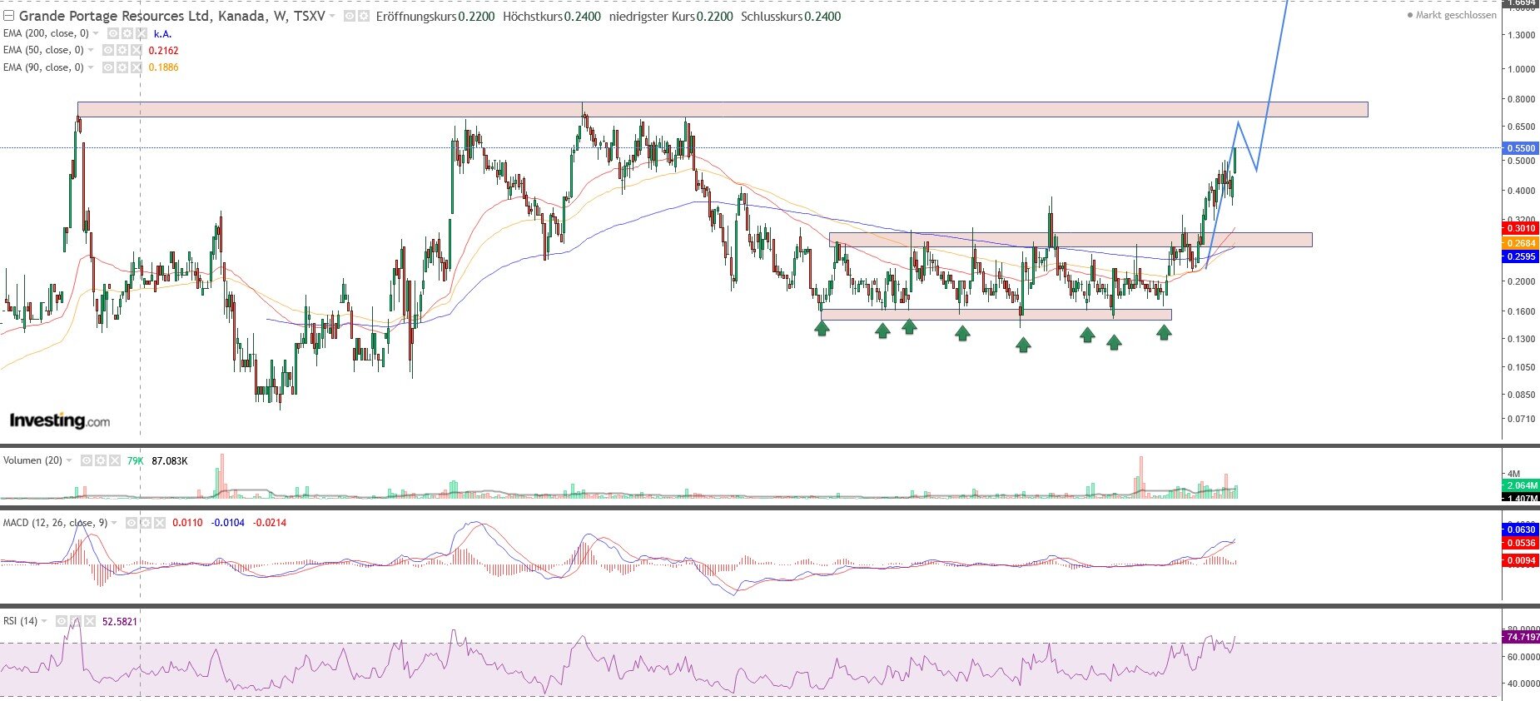Screen dimensions: 1540x701
Task: Expand dropdown next to TSXV symbol title
Action: 333,16
